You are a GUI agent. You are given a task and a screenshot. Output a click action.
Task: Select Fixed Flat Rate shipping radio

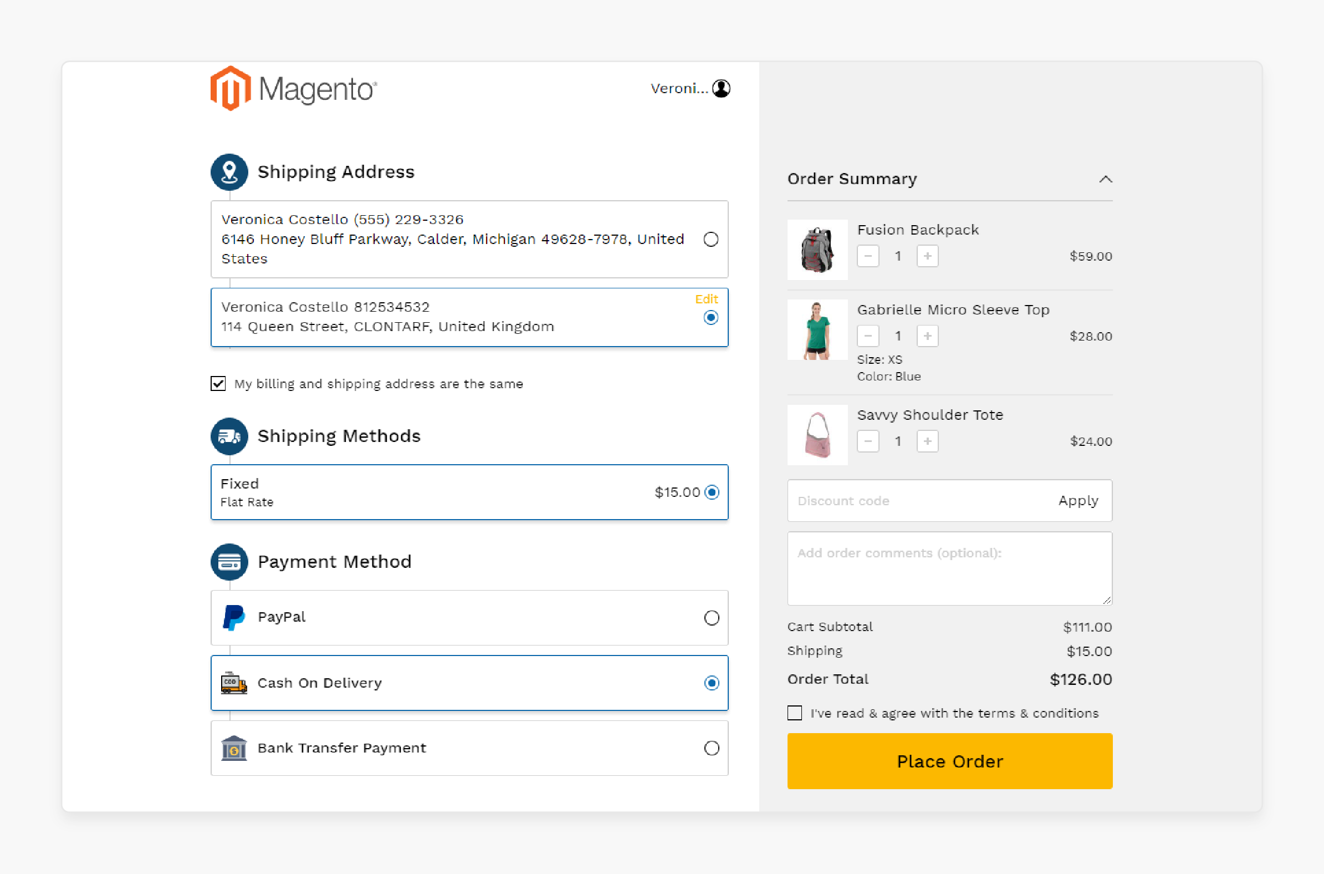pyautogui.click(x=712, y=492)
